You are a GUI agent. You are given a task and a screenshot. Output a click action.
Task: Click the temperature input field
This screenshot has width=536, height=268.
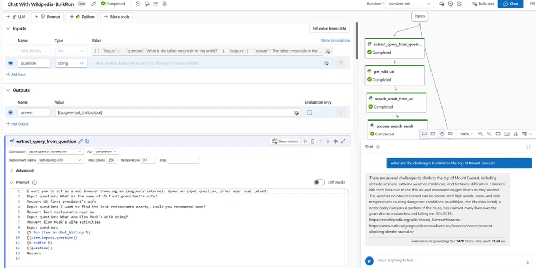(x=147, y=160)
